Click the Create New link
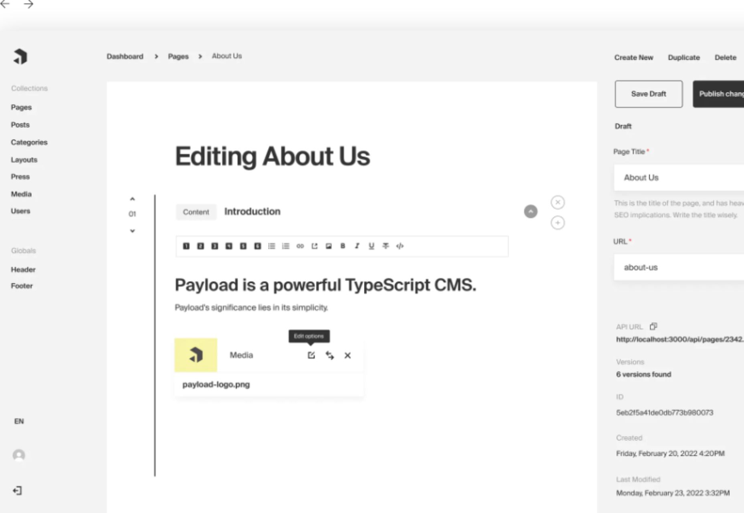Screen dimensions: 744x513 point(634,57)
